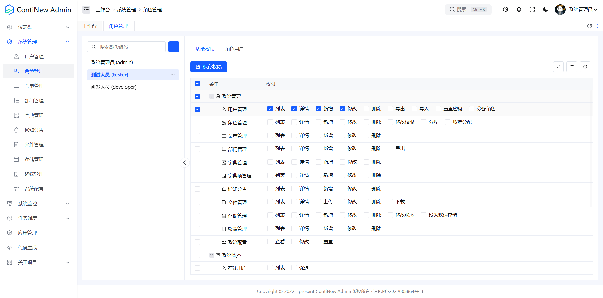Image resolution: width=603 pixels, height=298 pixels.
Task: Click the 保存权限 button
Action: (x=208, y=67)
